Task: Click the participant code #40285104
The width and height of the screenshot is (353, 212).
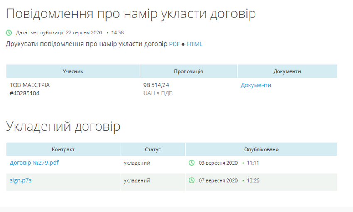Action: tap(25, 93)
